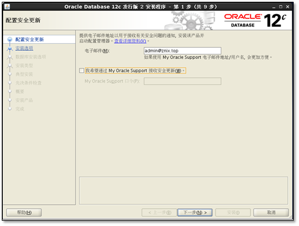Click the Java installer icon in title bar
The height and width of the screenshot is (226, 299).
pyautogui.click(x=7, y=6)
